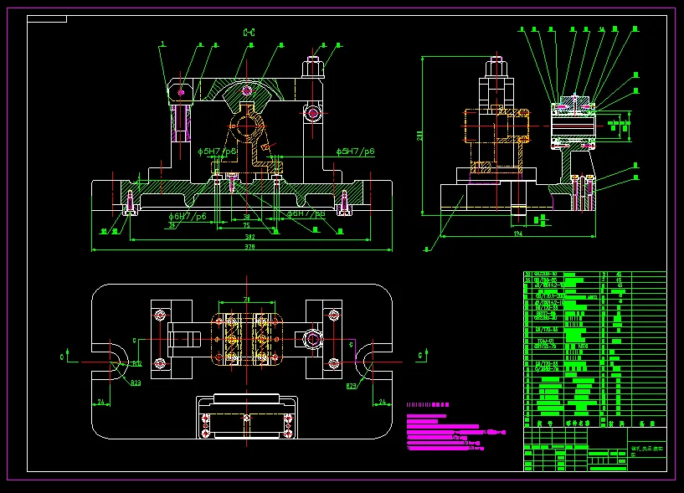Image resolution: width=684 pixels, height=493 pixels.
Task: Select the 70 dimension above the plan view
Action: [x=246, y=300]
